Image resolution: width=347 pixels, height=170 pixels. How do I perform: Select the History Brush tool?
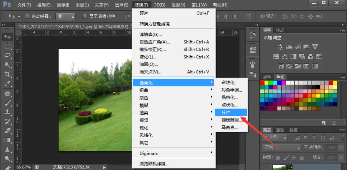tap(7, 121)
